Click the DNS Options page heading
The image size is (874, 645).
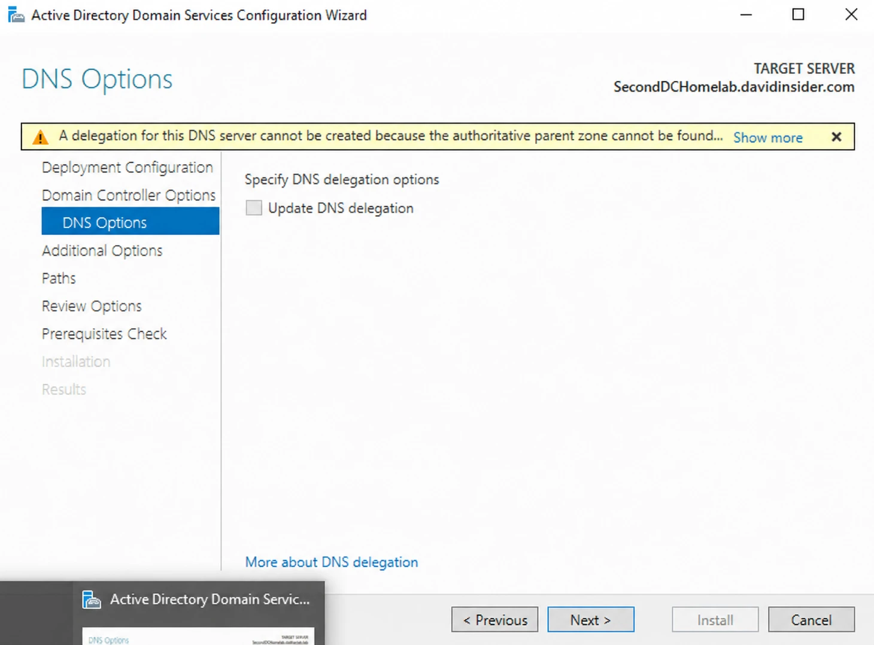point(97,79)
